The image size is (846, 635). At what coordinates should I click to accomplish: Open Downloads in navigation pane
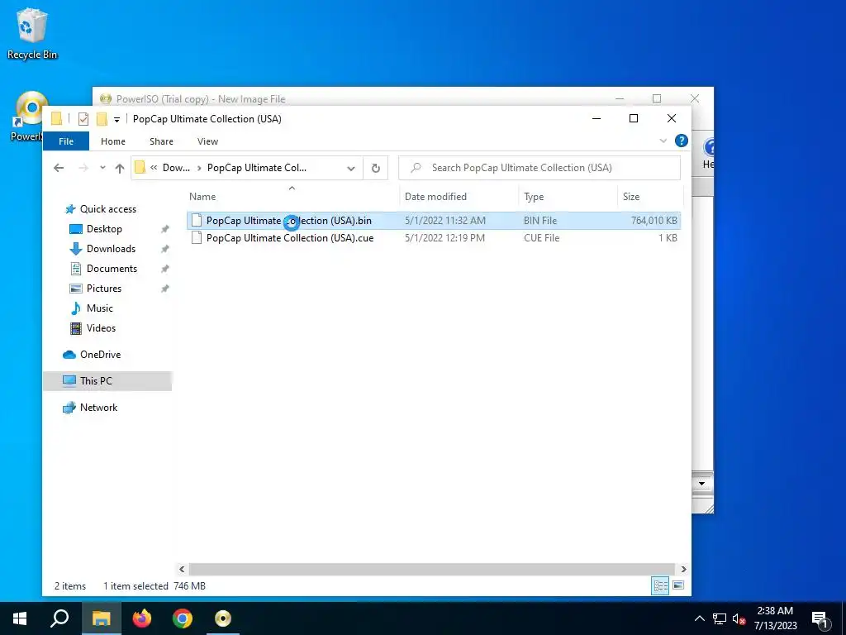point(111,249)
